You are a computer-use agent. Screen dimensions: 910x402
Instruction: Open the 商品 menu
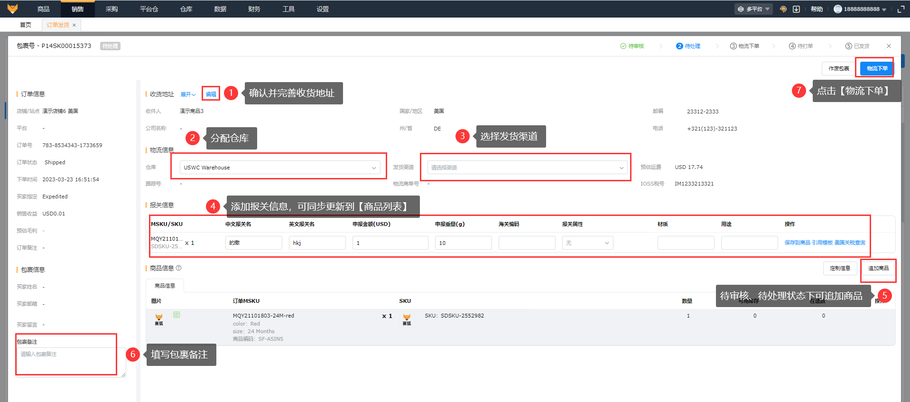click(x=44, y=9)
